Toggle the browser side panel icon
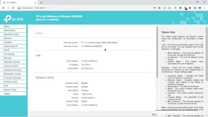 195,8
